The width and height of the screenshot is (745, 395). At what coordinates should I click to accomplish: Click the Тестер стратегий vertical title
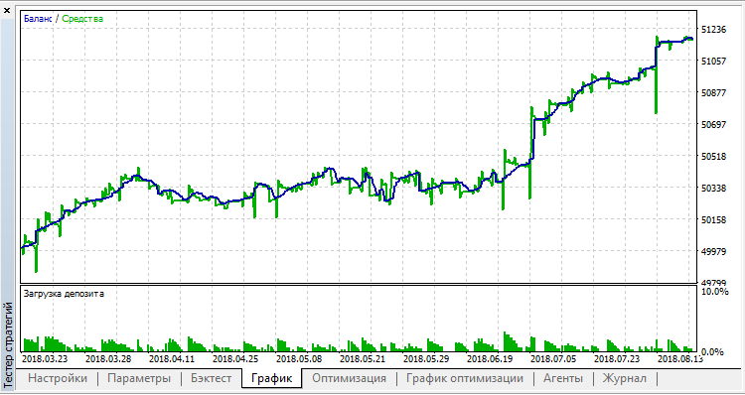tap(7, 344)
